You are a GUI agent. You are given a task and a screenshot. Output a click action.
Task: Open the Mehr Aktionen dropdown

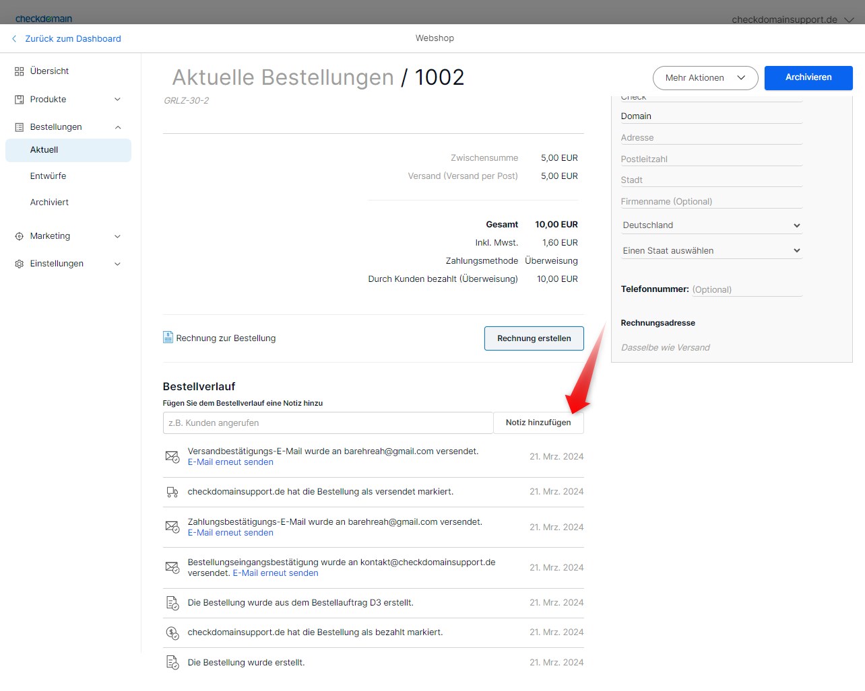(705, 78)
